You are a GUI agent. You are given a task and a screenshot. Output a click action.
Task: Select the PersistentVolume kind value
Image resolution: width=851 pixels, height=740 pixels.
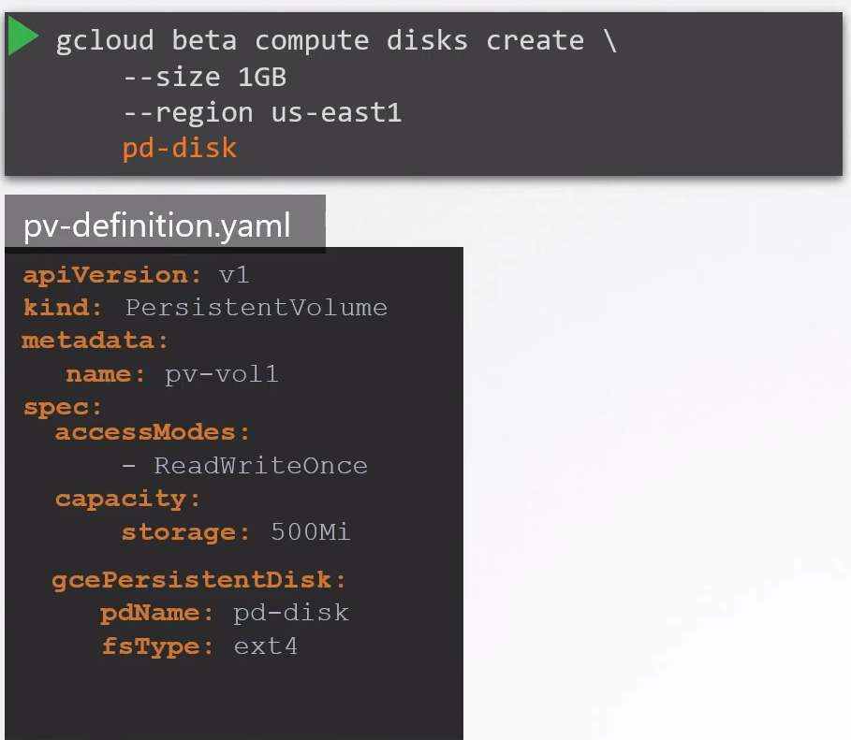click(257, 308)
